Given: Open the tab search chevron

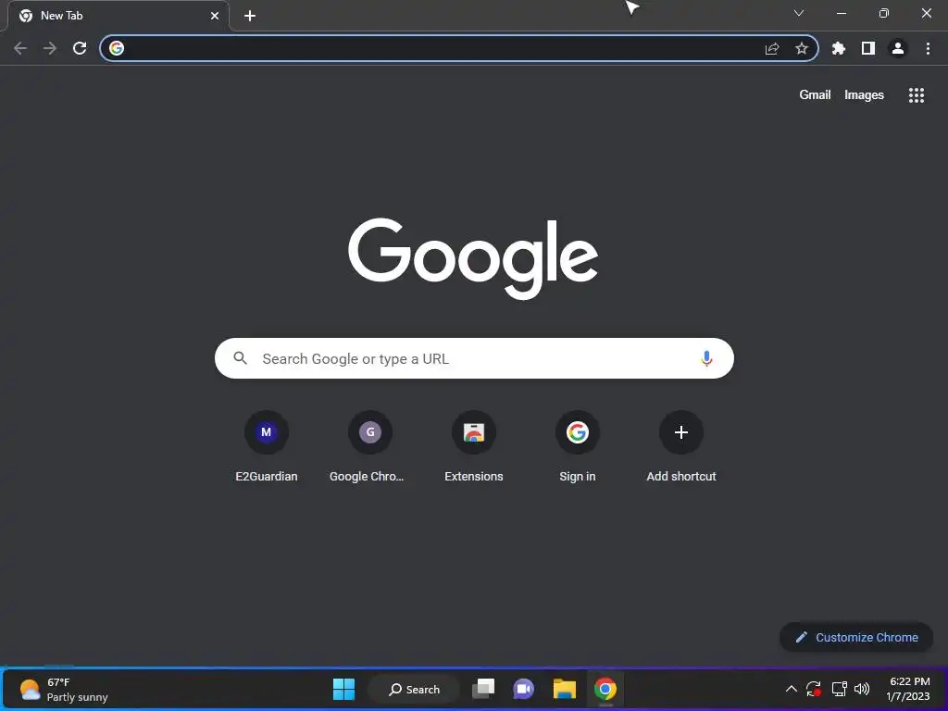Looking at the screenshot, I should click(799, 13).
